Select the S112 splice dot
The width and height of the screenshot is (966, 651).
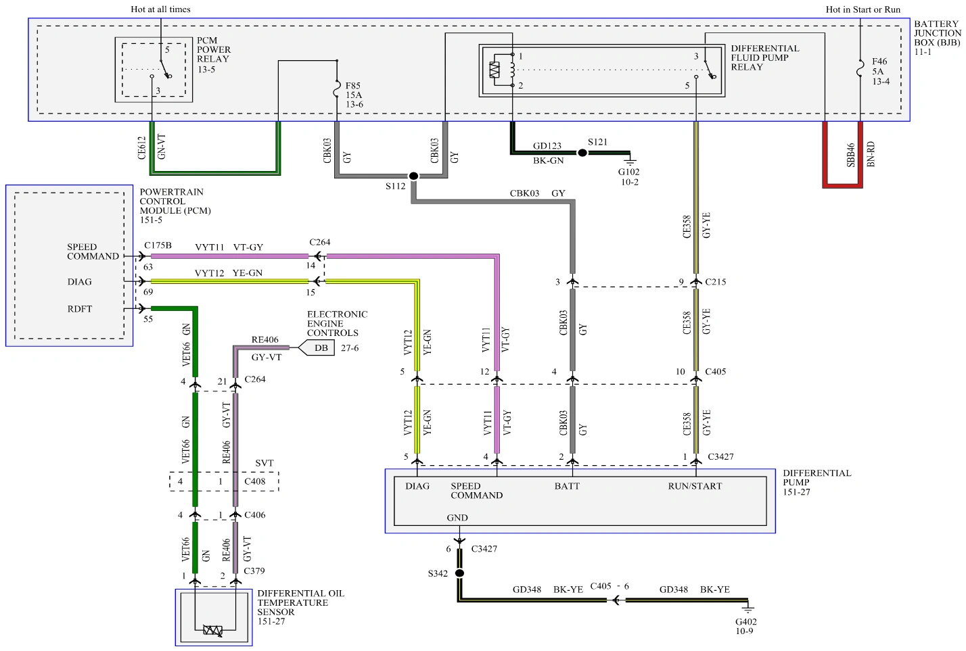(x=413, y=176)
